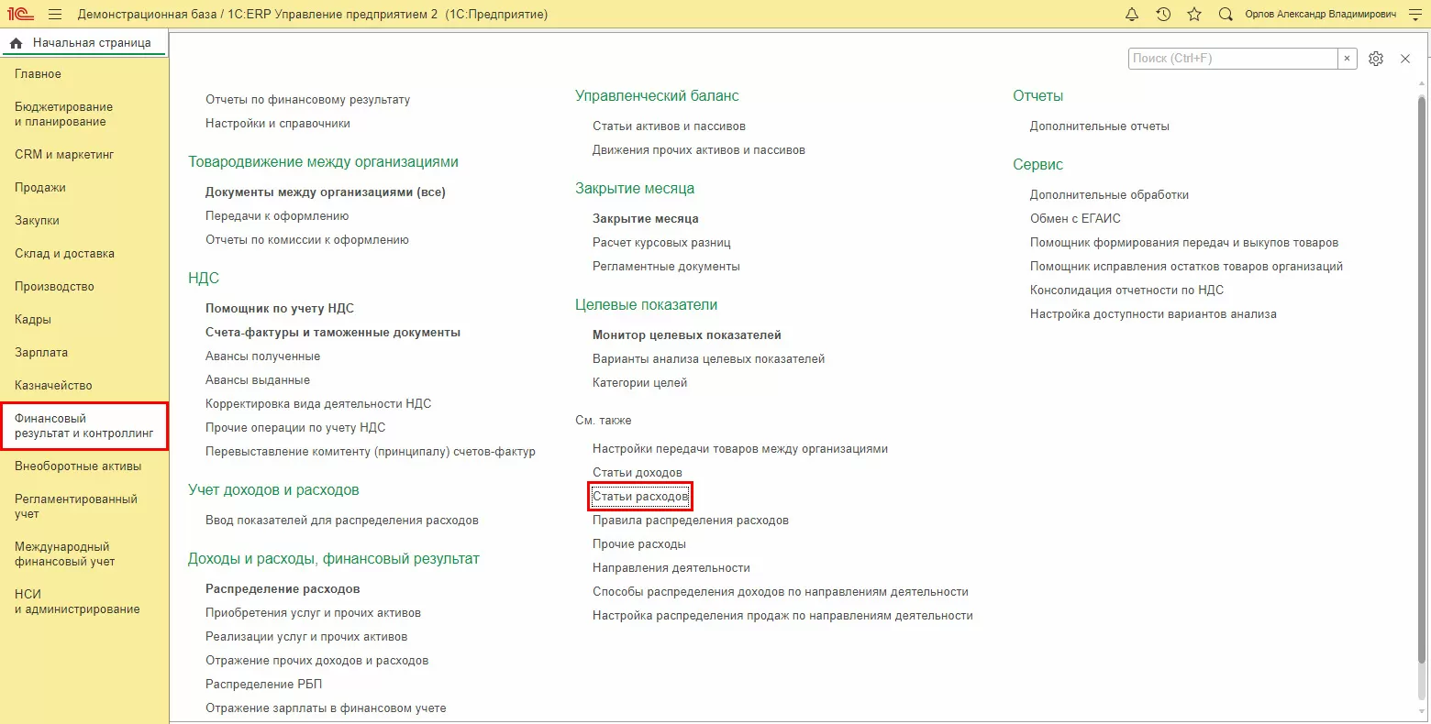The height and width of the screenshot is (724, 1431).
Task: Open Правила распределения расходов
Action: point(691,521)
